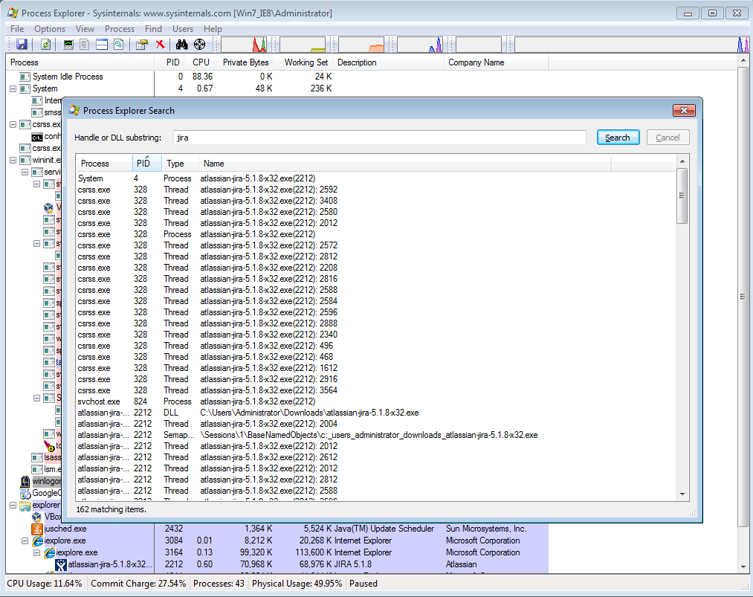Click the view DLLs/handles toolbar icon
Viewport: 753px width, 597px height.
pyautogui.click(x=118, y=45)
